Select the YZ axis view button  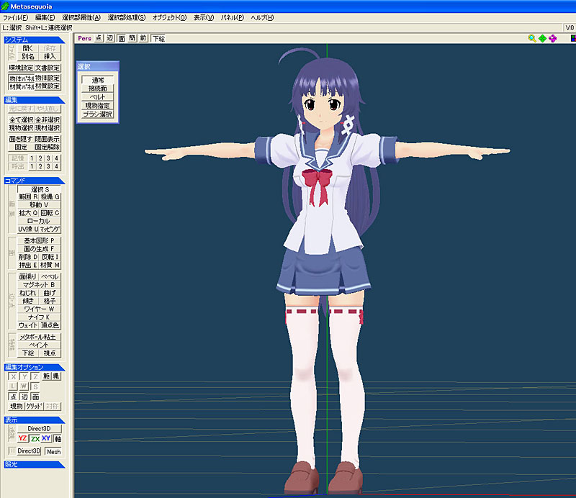coord(23,438)
